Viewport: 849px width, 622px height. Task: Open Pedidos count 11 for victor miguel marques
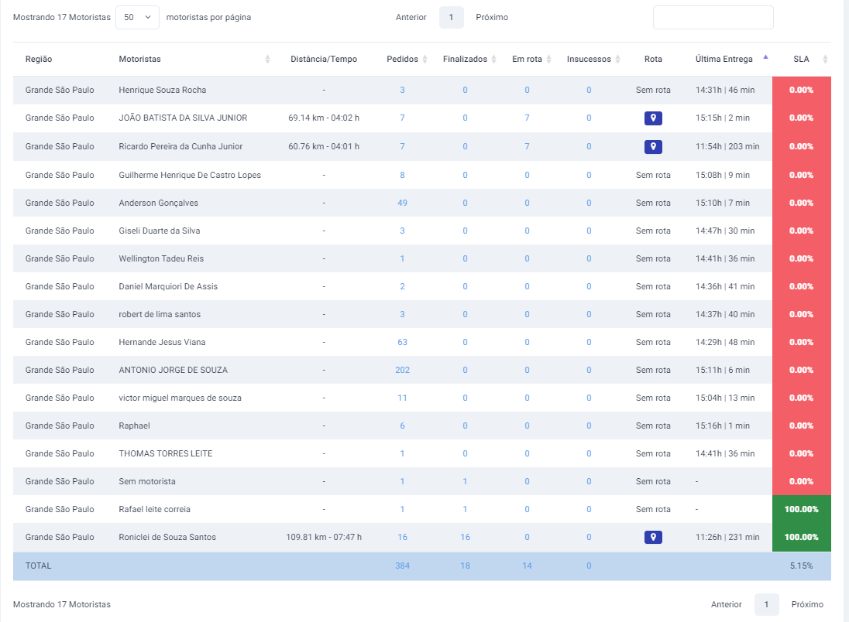point(402,398)
